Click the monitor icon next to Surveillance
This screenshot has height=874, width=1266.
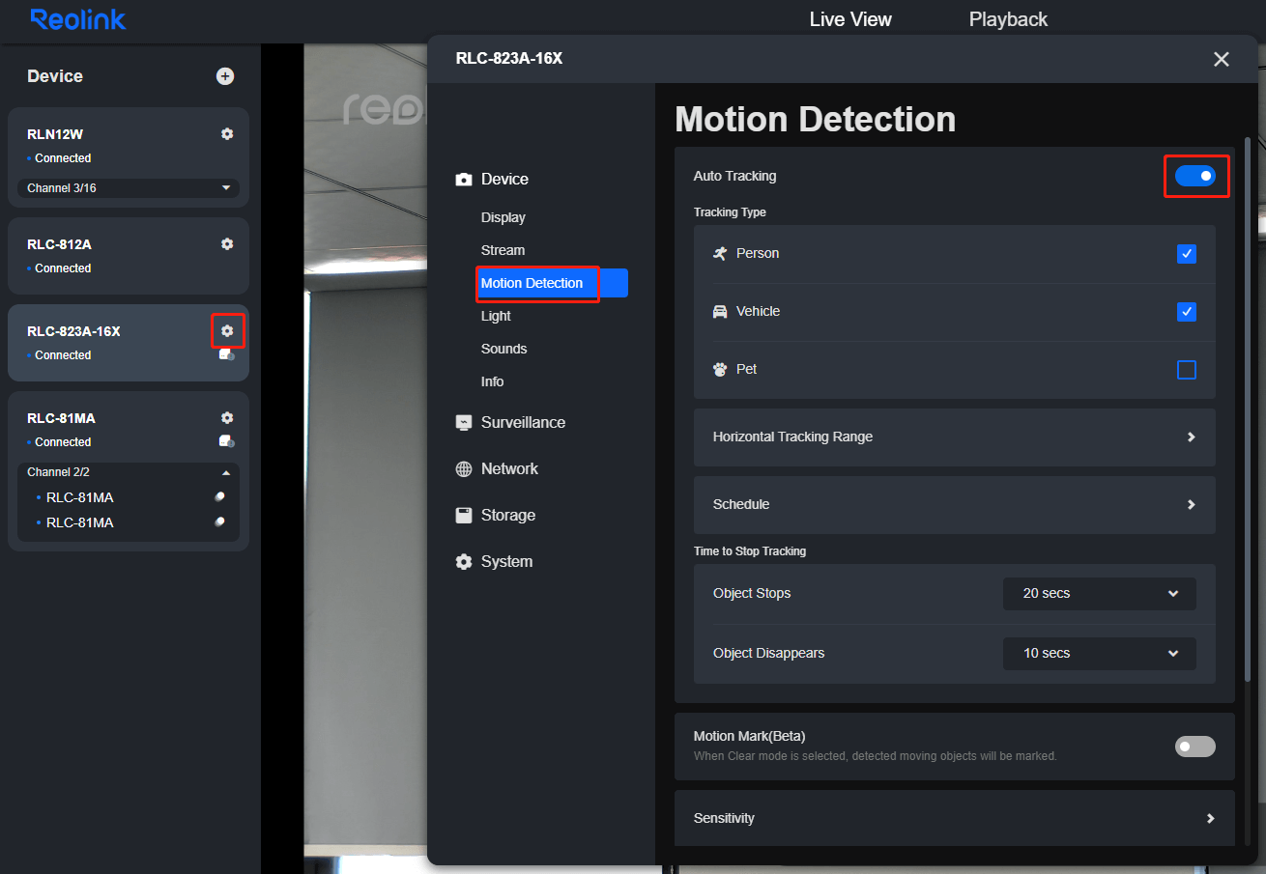pos(464,423)
